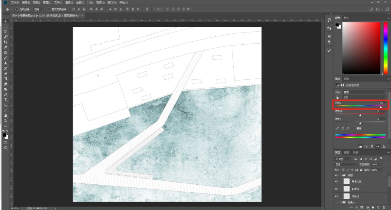Switch to the 通道 Channels tab
This screenshot has width=391, height=210.
pos(346,152)
